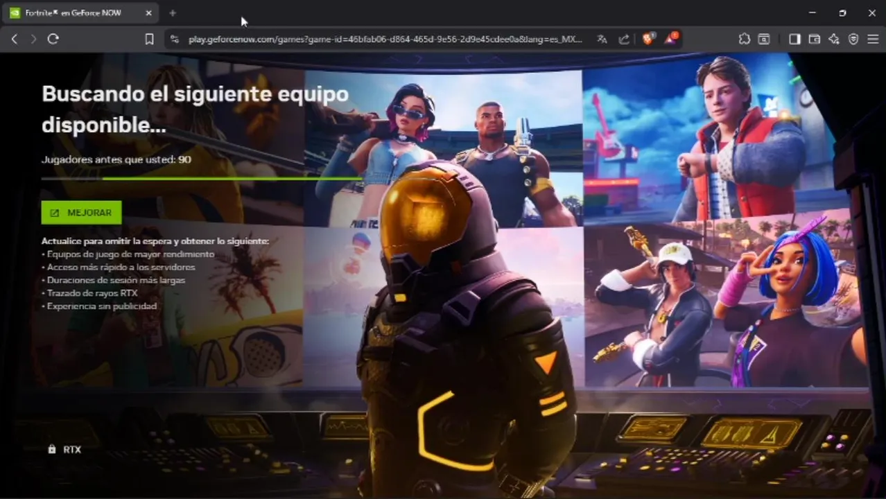886x499 pixels.
Task: Open the browser hamburger menu
Action: pos(873,40)
